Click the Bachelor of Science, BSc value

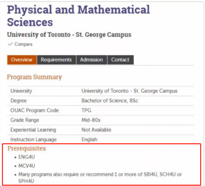110,101
